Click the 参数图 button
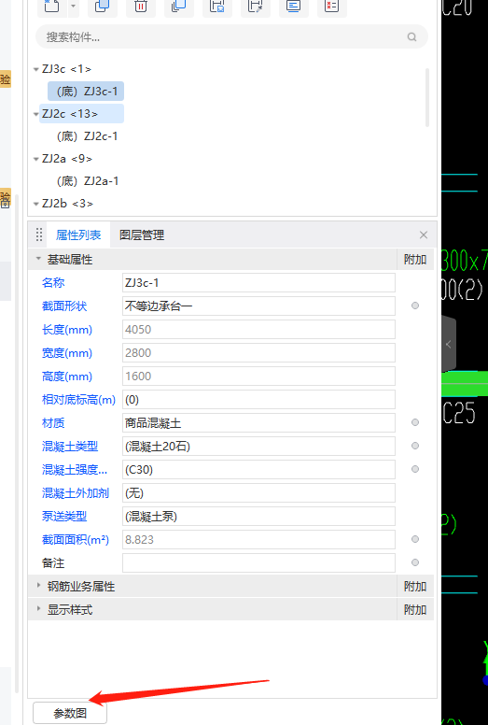 pyautogui.click(x=70, y=713)
